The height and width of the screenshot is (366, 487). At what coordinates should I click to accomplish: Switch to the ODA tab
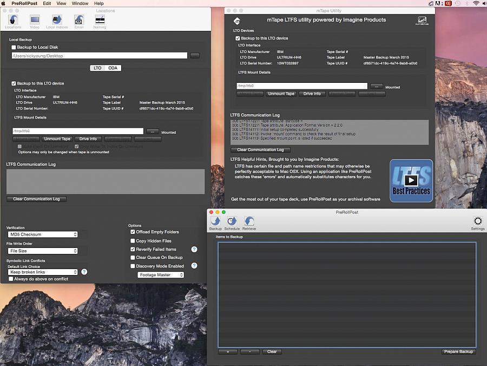[x=113, y=68]
